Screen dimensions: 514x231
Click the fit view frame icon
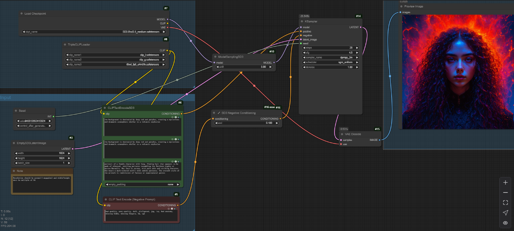(x=505, y=203)
